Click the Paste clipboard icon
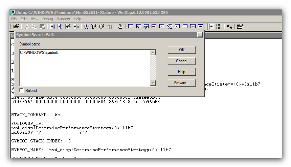The width and height of the screenshot is (291, 167). tap(42, 26)
